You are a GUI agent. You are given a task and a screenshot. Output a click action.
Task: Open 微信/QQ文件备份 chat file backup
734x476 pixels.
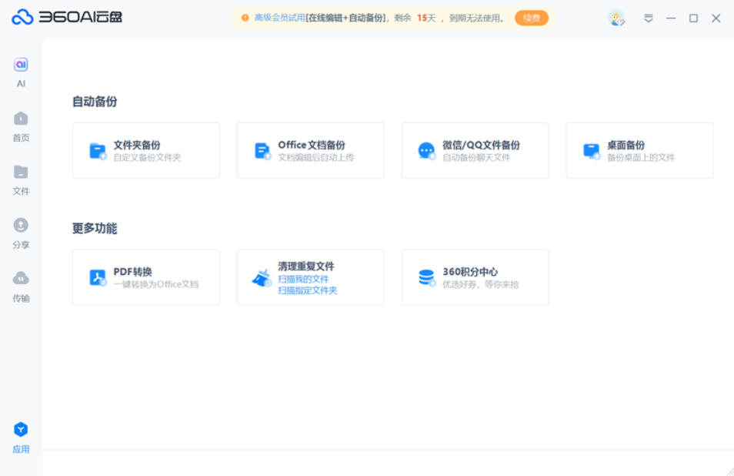pyautogui.click(x=475, y=150)
